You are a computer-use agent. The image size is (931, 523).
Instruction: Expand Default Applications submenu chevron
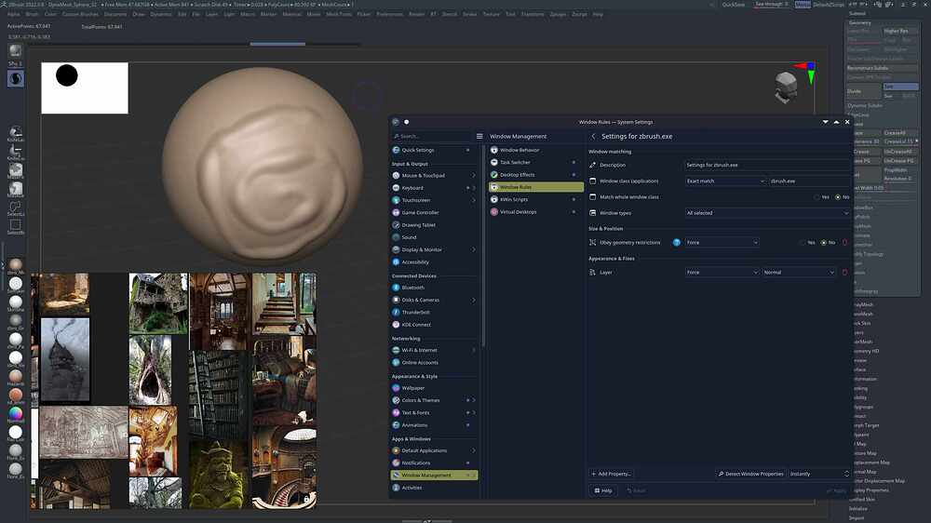474,450
